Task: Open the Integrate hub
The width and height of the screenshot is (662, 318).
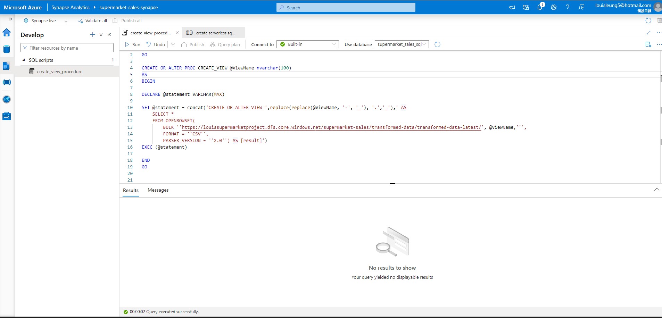Action: click(x=6, y=82)
